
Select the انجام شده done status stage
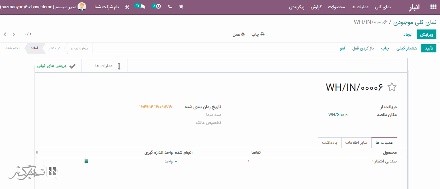click(x=13, y=48)
